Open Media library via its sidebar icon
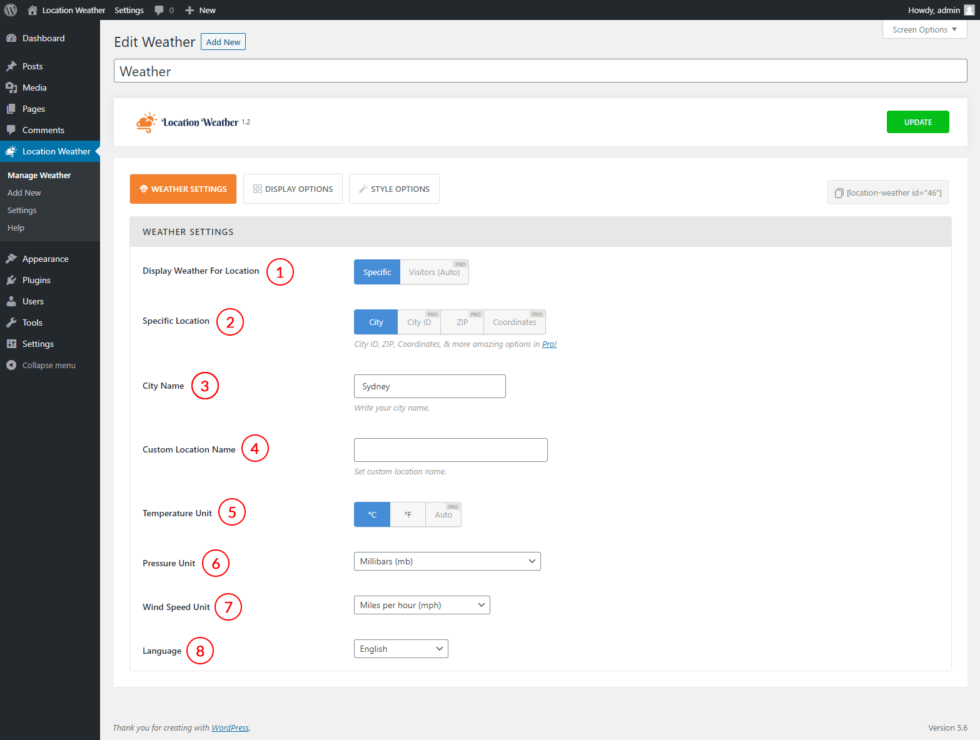 (x=11, y=87)
